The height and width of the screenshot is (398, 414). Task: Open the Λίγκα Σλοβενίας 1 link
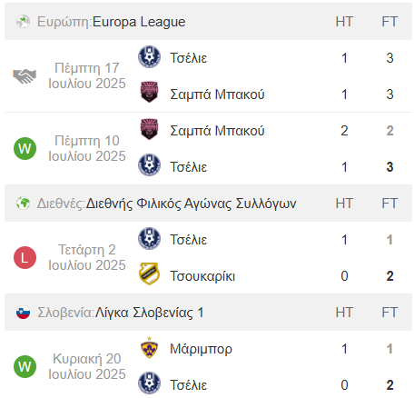click(150, 313)
